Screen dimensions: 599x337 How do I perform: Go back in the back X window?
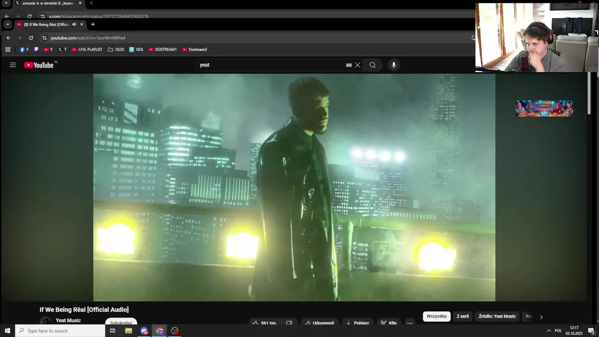pos(7,16)
